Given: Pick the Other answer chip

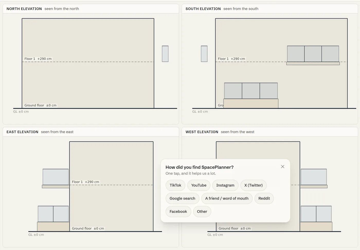Looking at the screenshot, I should point(202,211).
